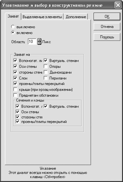Uncheck Виртуаль. стенам in Сечения и концы
The image size is (123, 182).
[x=46, y=106]
